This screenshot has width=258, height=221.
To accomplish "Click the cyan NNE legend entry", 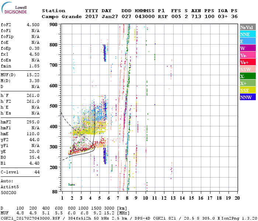I will pos(248,34).
